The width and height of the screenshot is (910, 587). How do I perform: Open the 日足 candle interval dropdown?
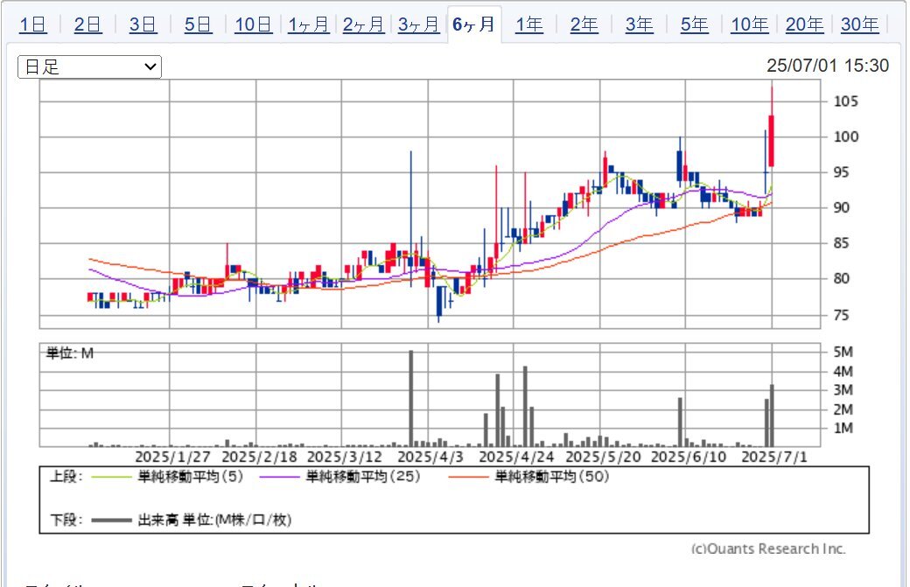tap(90, 66)
